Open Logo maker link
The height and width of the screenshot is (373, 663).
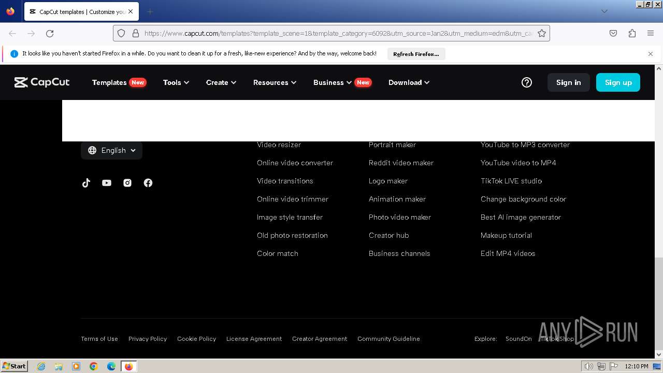[x=388, y=181]
